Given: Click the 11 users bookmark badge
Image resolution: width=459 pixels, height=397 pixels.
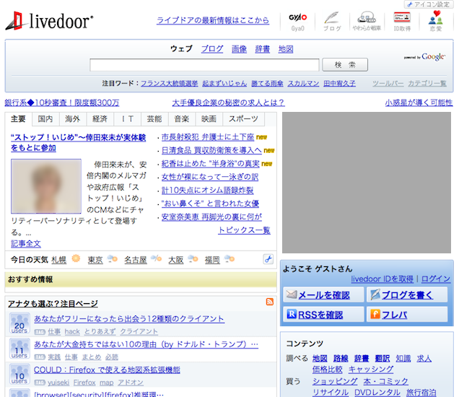Looking at the screenshot, I should [x=19, y=349].
